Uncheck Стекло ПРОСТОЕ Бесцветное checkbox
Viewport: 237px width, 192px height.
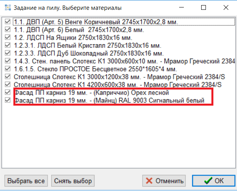click(7, 69)
